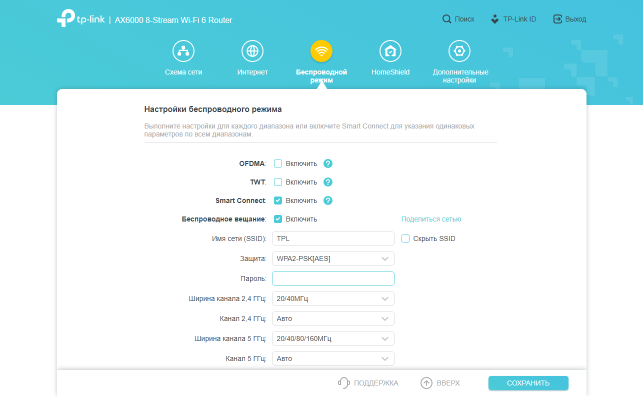The image size is (643, 396).
Task: Expand the 2.4 GHz channel width dropdown
Action: coord(333,298)
